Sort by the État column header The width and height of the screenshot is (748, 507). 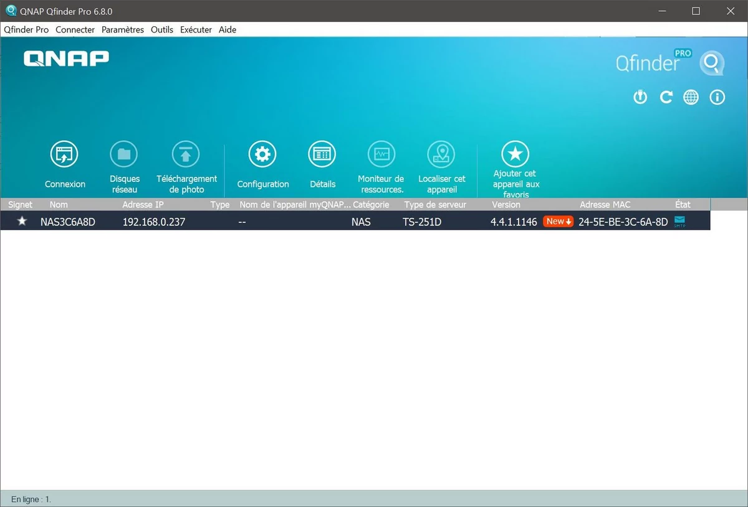pos(683,204)
